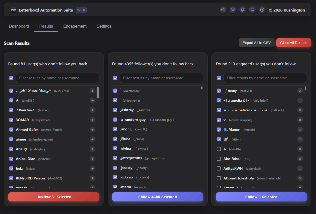Click the _jettxgriffiths name text

[x=131, y=158]
